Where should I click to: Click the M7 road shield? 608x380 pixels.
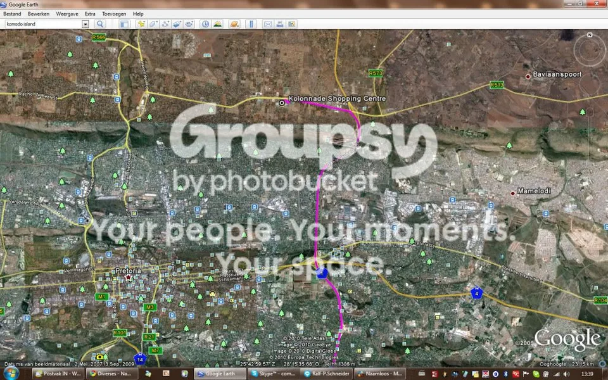point(155,350)
